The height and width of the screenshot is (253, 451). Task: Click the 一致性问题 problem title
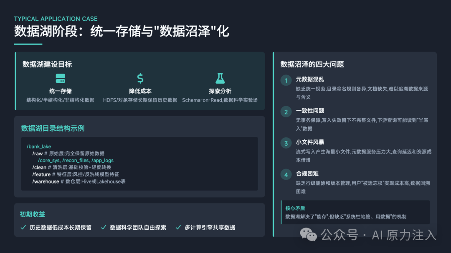click(310, 111)
